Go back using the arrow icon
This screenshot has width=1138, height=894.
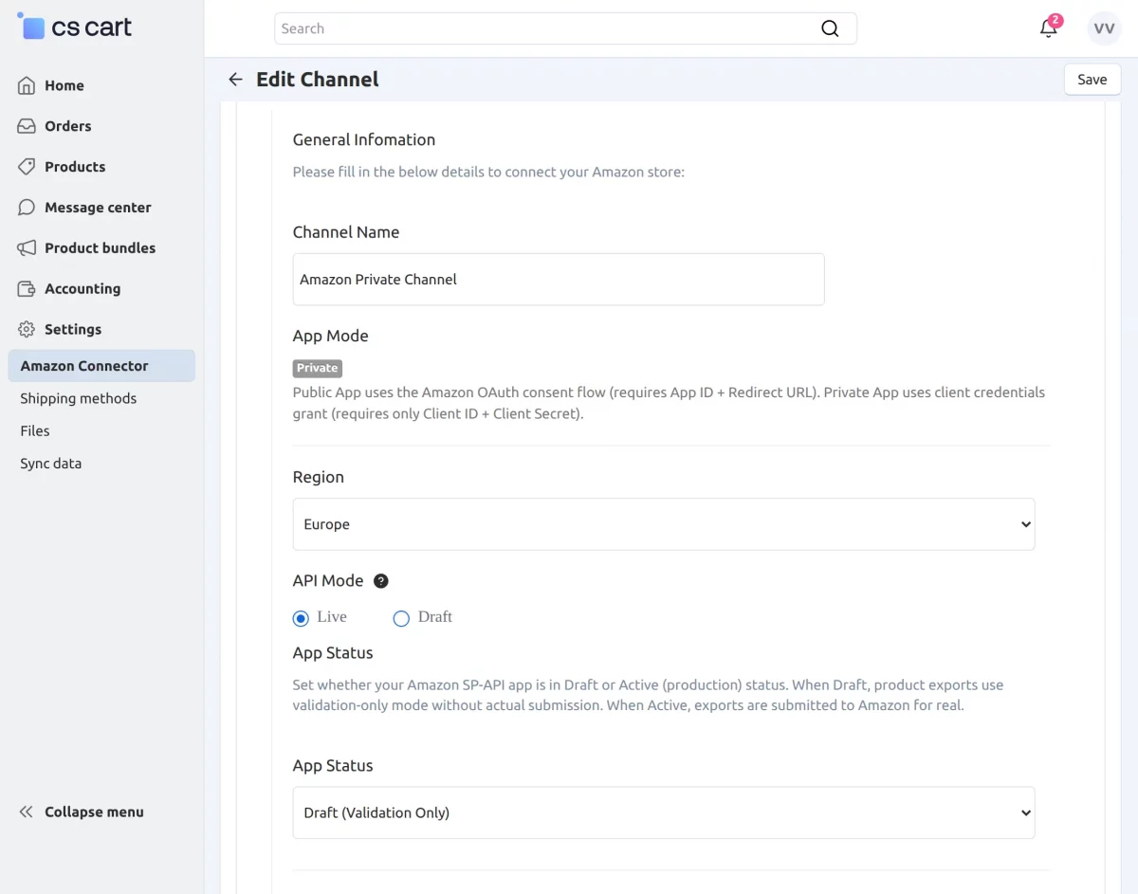(235, 80)
